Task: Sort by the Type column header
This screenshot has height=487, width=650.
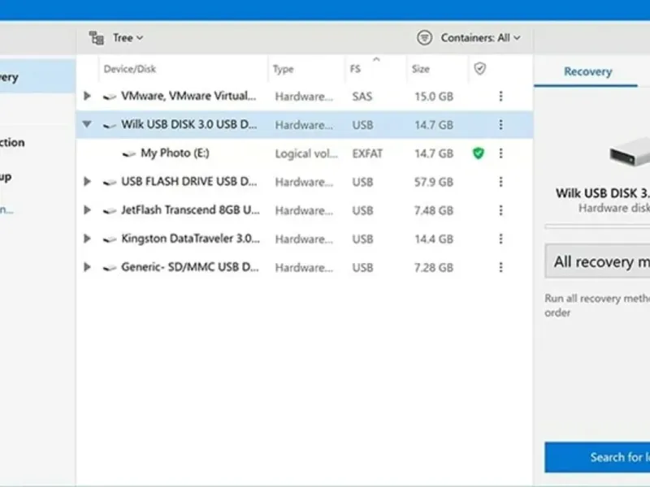Action: click(x=283, y=69)
